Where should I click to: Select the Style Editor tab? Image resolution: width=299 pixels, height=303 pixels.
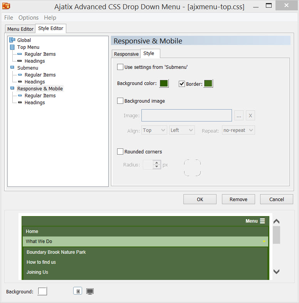point(50,28)
